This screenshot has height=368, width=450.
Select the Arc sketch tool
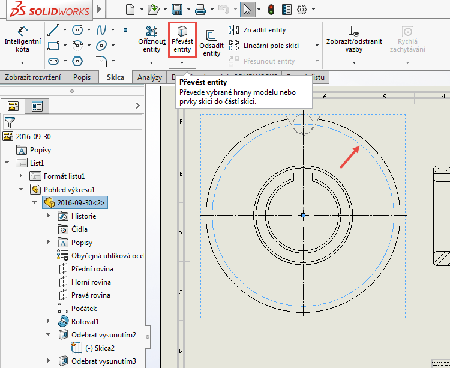click(x=77, y=46)
